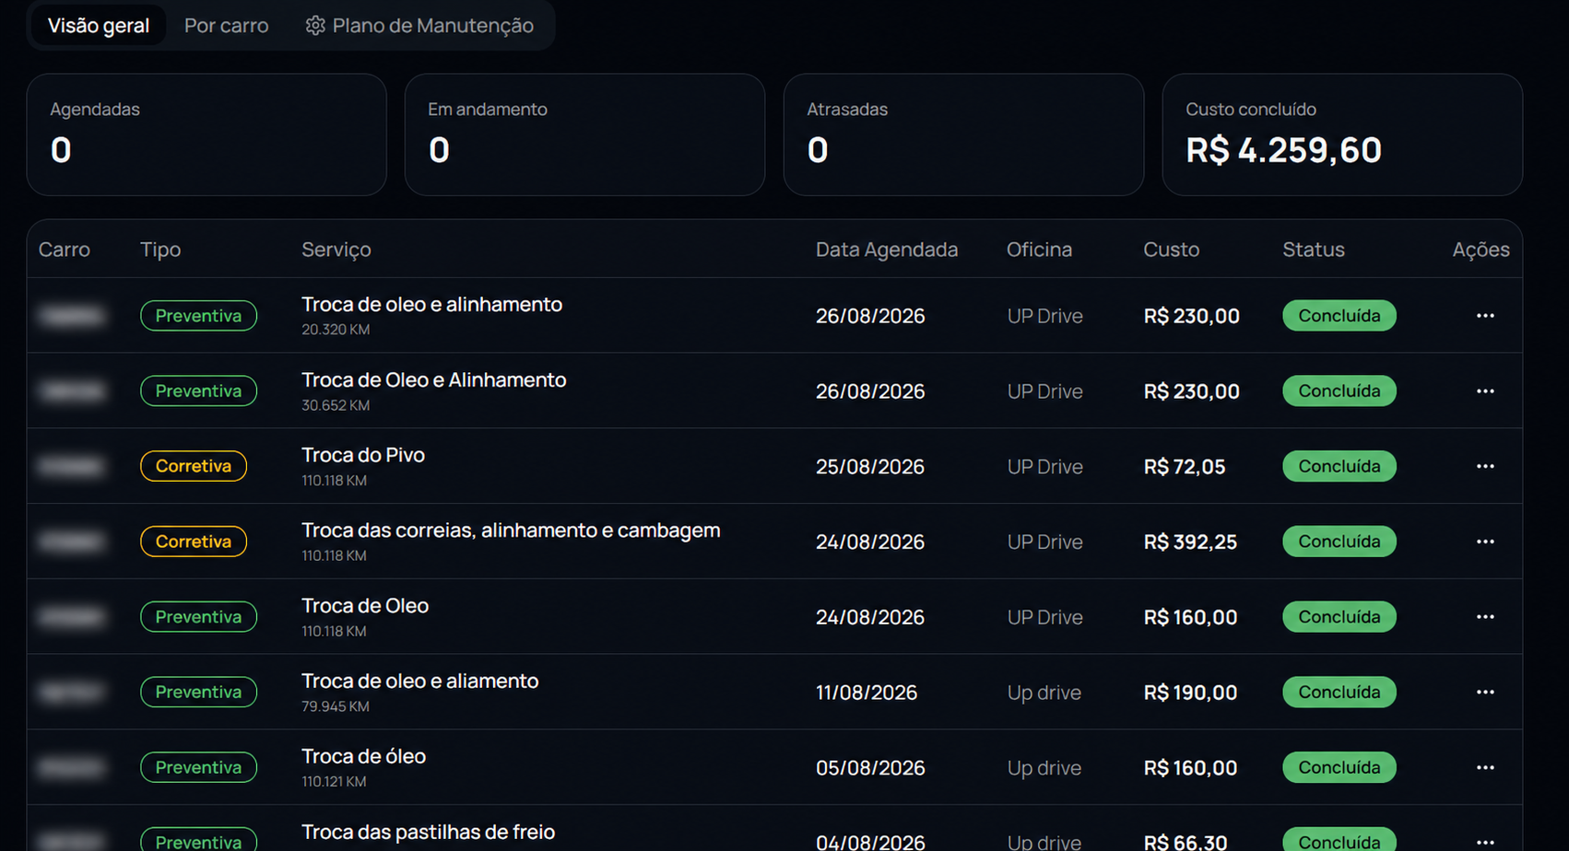Click Up drive workshop on the 05/08/2026 row
Viewport: 1569px width, 851px height.
(x=1044, y=768)
